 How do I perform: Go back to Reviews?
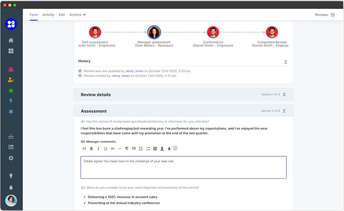(x=322, y=15)
